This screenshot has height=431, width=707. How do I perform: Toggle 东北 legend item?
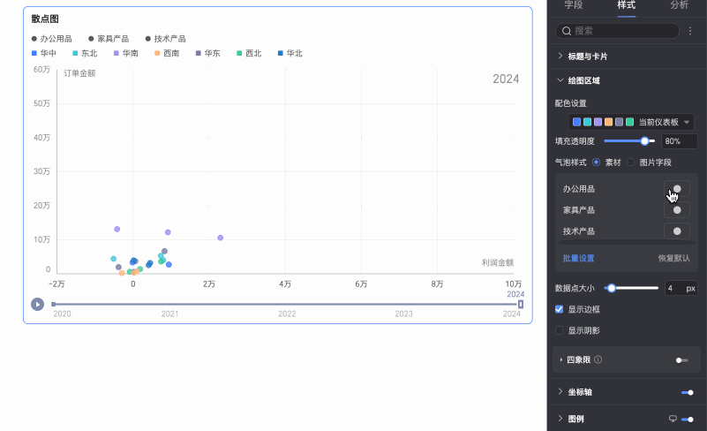click(85, 53)
